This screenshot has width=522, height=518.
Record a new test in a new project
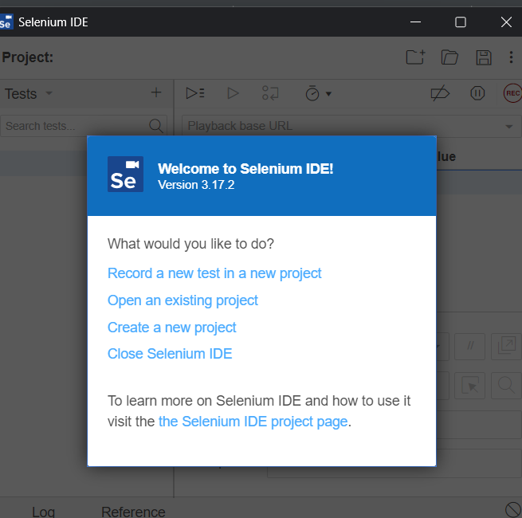[214, 273]
